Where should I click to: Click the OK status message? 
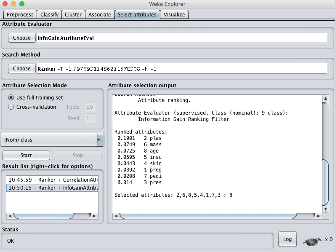click(11, 241)
